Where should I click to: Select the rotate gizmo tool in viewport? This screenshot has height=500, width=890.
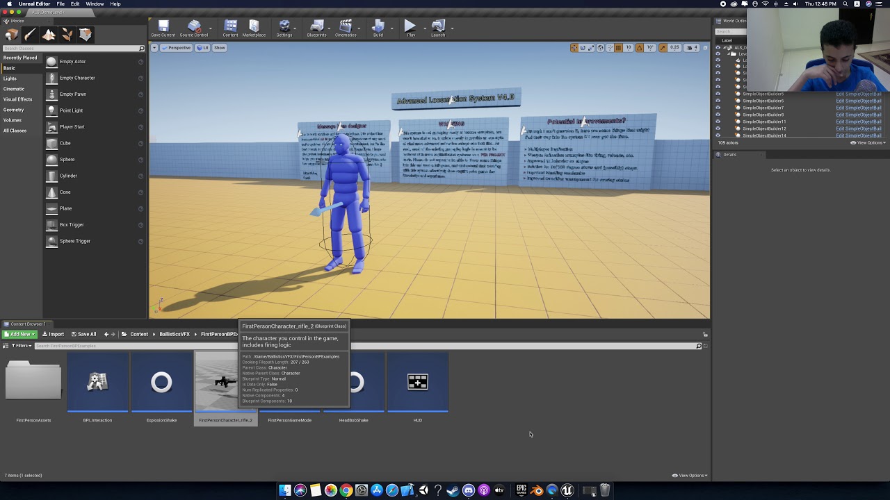point(583,48)
